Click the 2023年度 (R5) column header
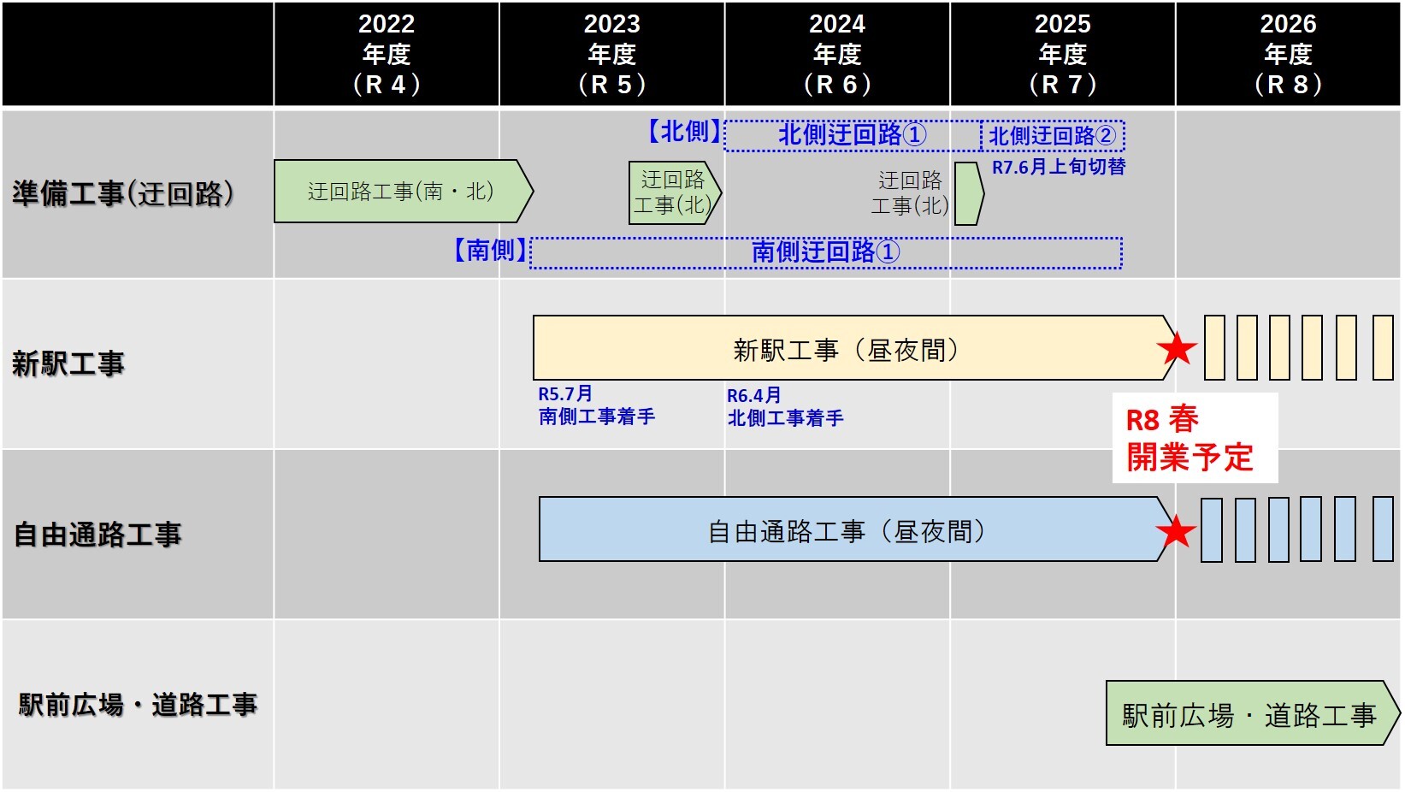This screenshot has height=792, width=1405. pos(612,54)
